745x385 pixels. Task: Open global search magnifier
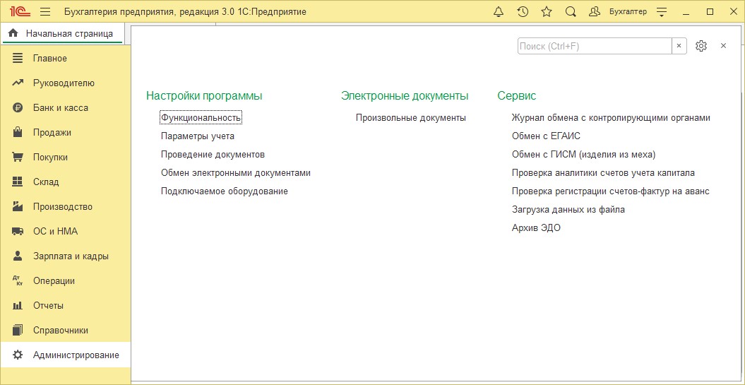[x=571, y=12]
